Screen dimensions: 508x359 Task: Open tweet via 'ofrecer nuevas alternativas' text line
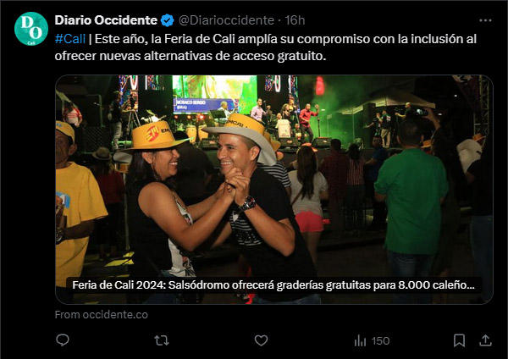[190, 56]
